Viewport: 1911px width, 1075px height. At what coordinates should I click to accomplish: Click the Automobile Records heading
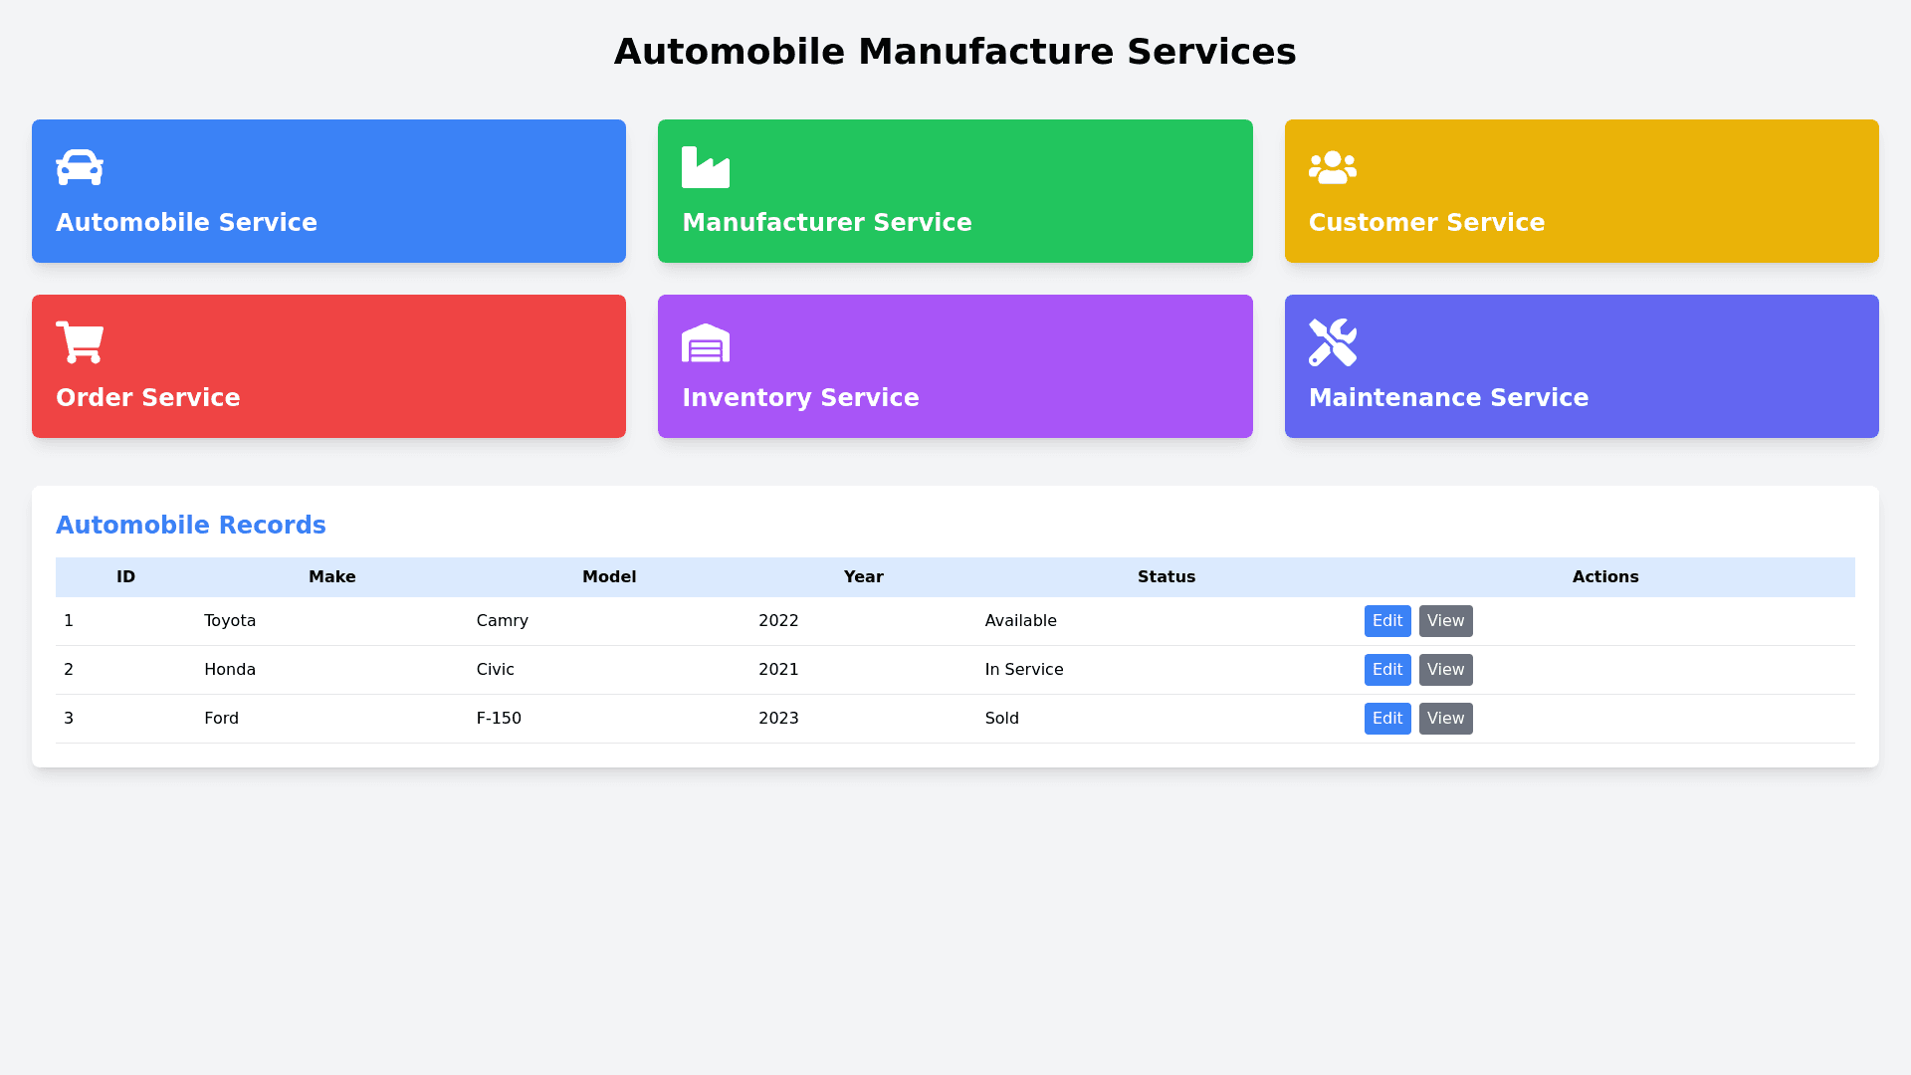pyautogui.click(x=190, y=526)
